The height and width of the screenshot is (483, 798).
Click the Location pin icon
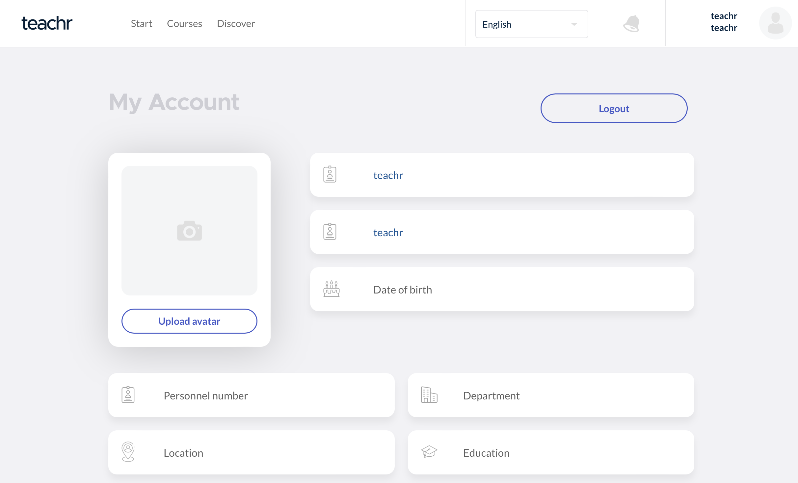[x=128, y=452]
